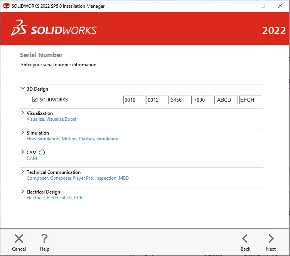
Task: Click the Visualize, Visualize Boost link text
Action: tap(51, 119)
